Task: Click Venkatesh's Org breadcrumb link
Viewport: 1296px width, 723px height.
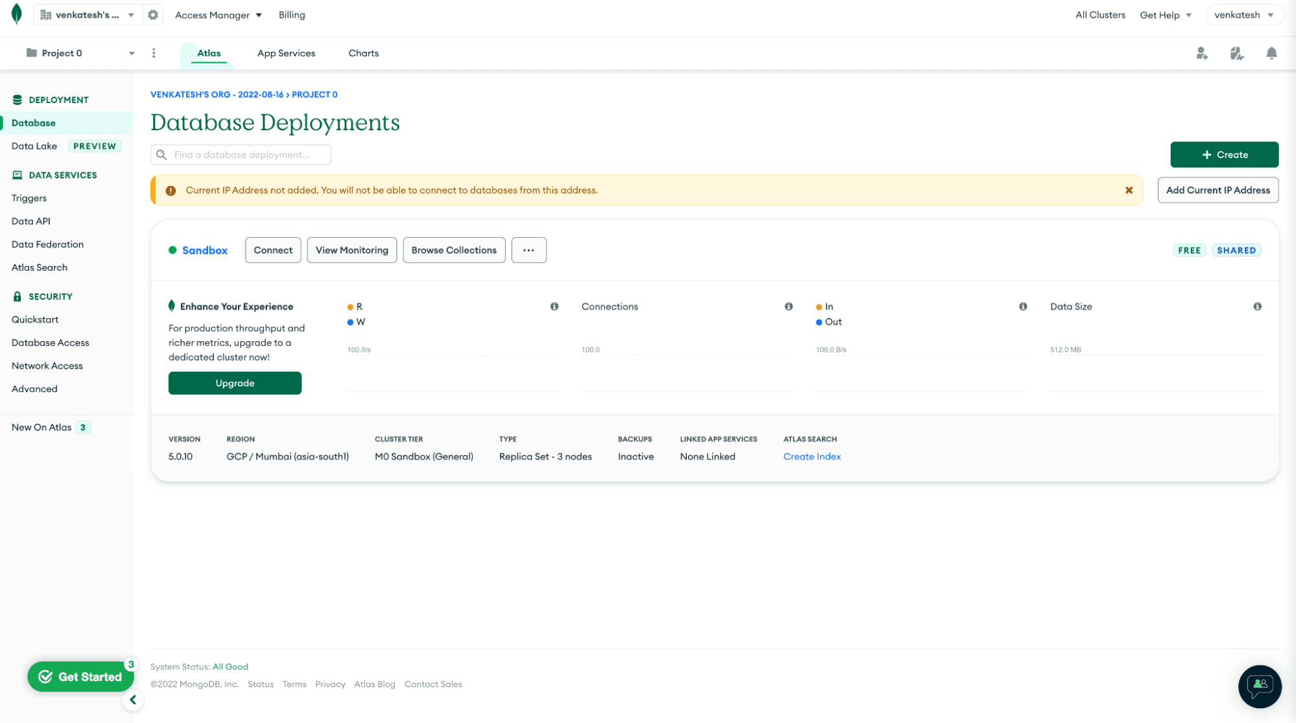Action: pos(217,95)
